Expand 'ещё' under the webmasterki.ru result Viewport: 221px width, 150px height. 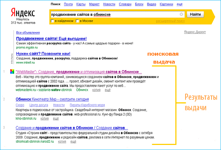pos(108,90)
